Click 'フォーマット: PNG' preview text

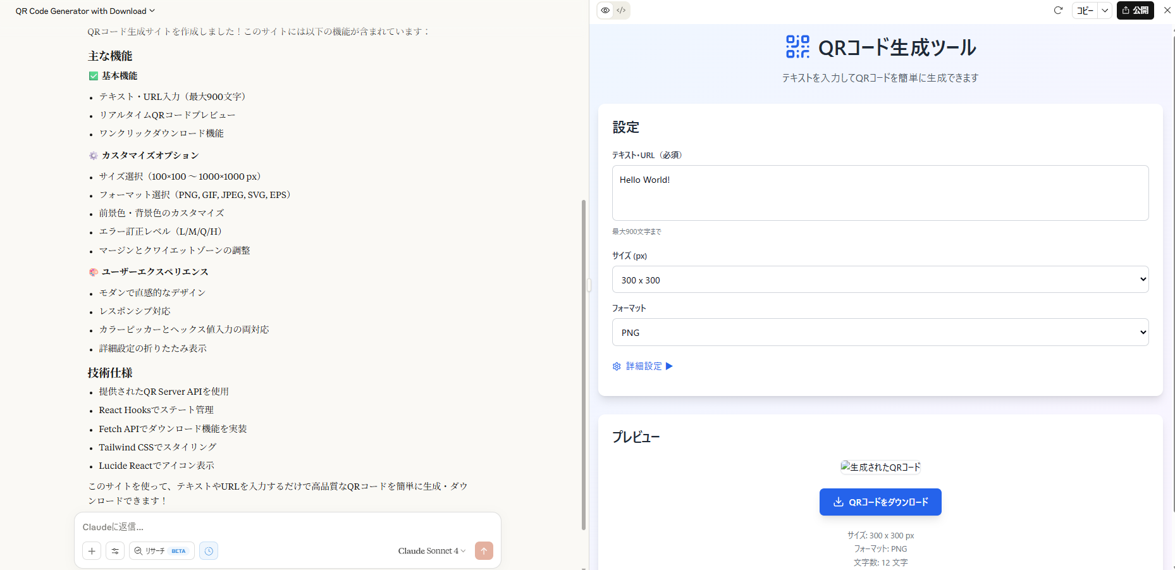pos(880,549)
